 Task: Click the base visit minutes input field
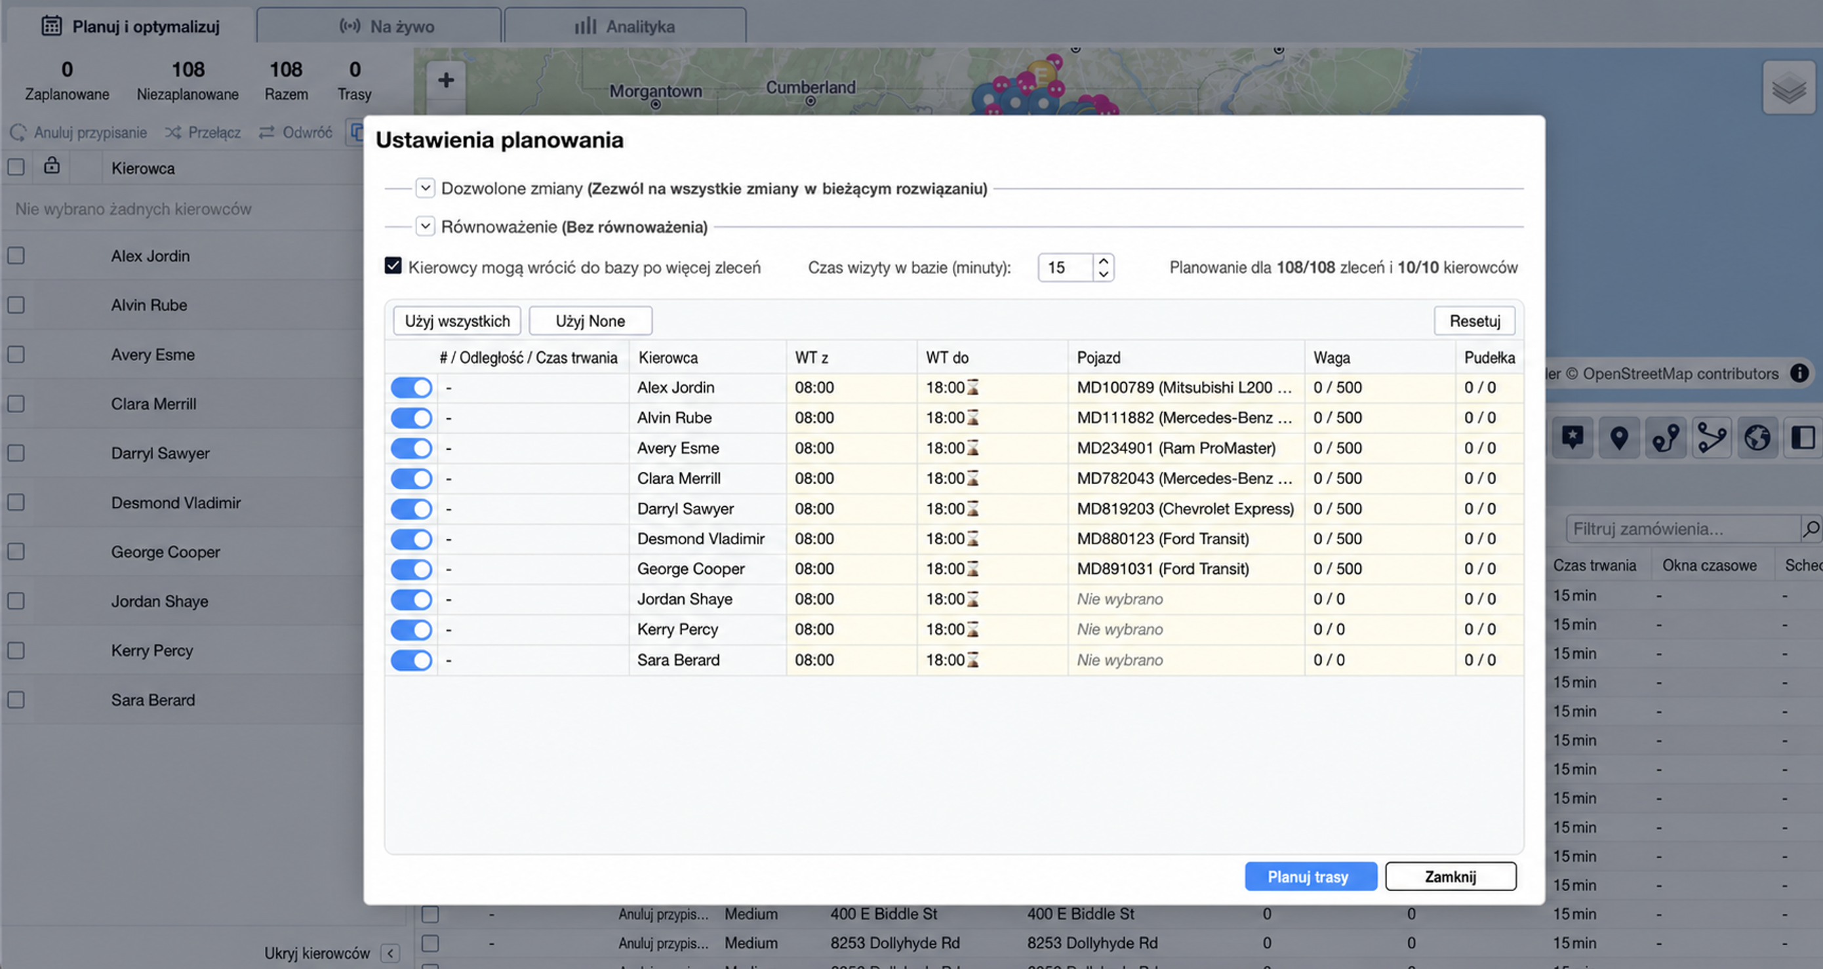click(x=1066, y=267)
